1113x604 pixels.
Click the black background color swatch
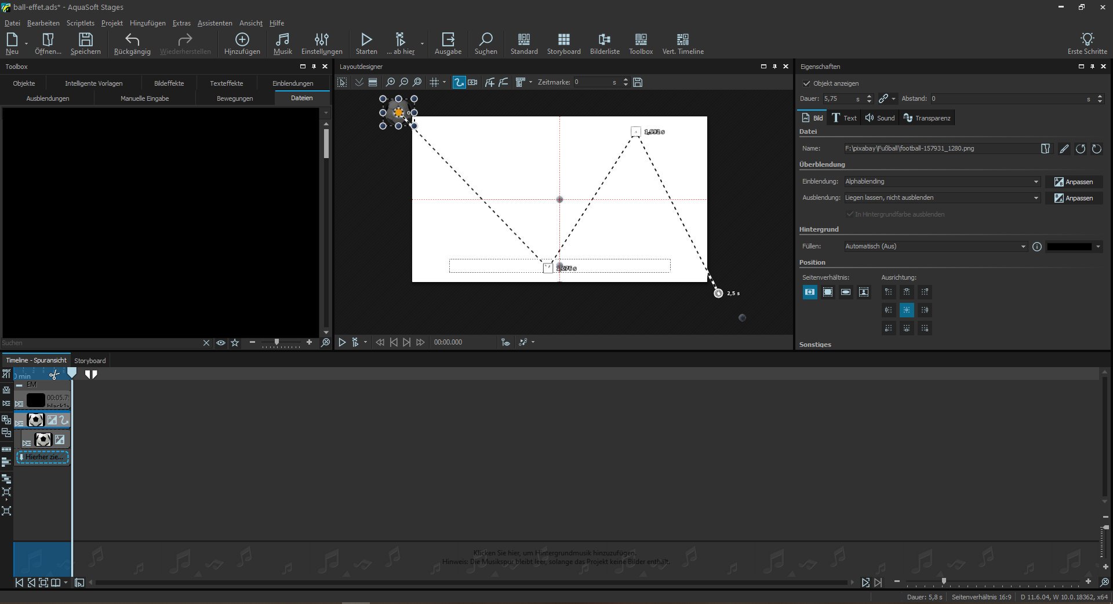coord(1069,247)
